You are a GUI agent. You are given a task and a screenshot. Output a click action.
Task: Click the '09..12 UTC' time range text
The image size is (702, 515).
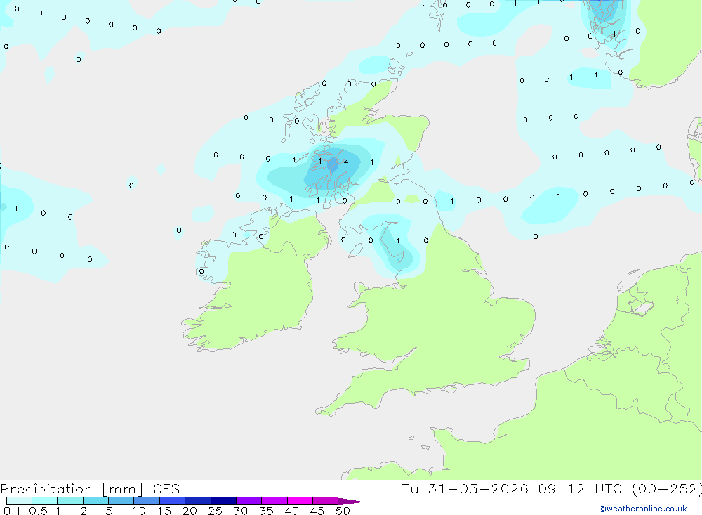(581, 489)
